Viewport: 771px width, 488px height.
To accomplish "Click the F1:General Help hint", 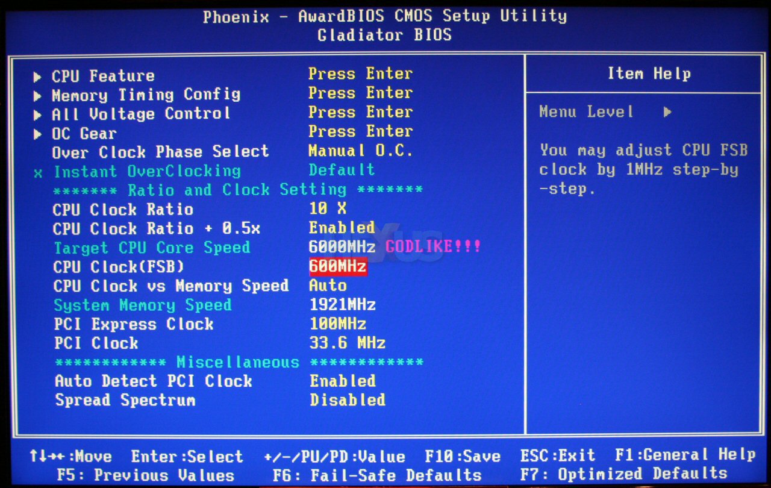I will 685,455.
